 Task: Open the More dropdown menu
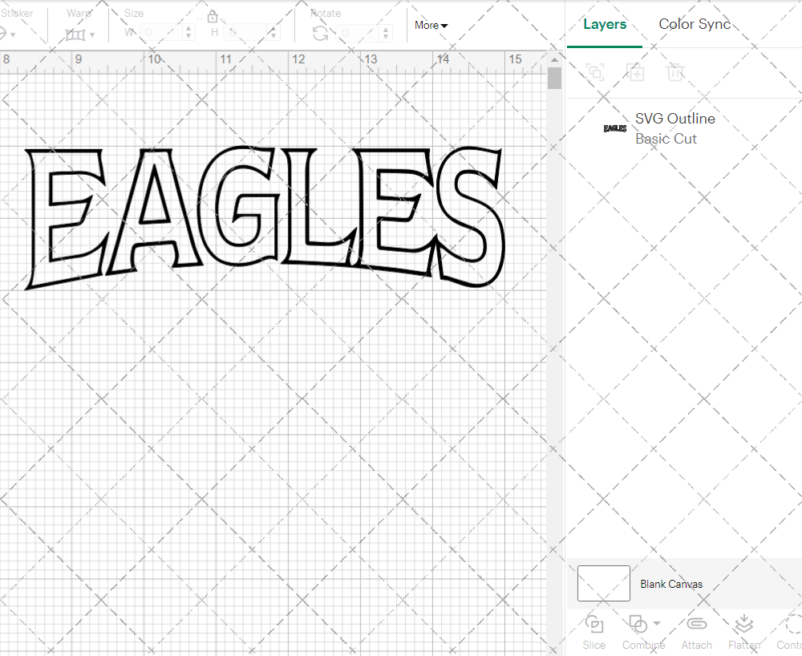point(431,25)
